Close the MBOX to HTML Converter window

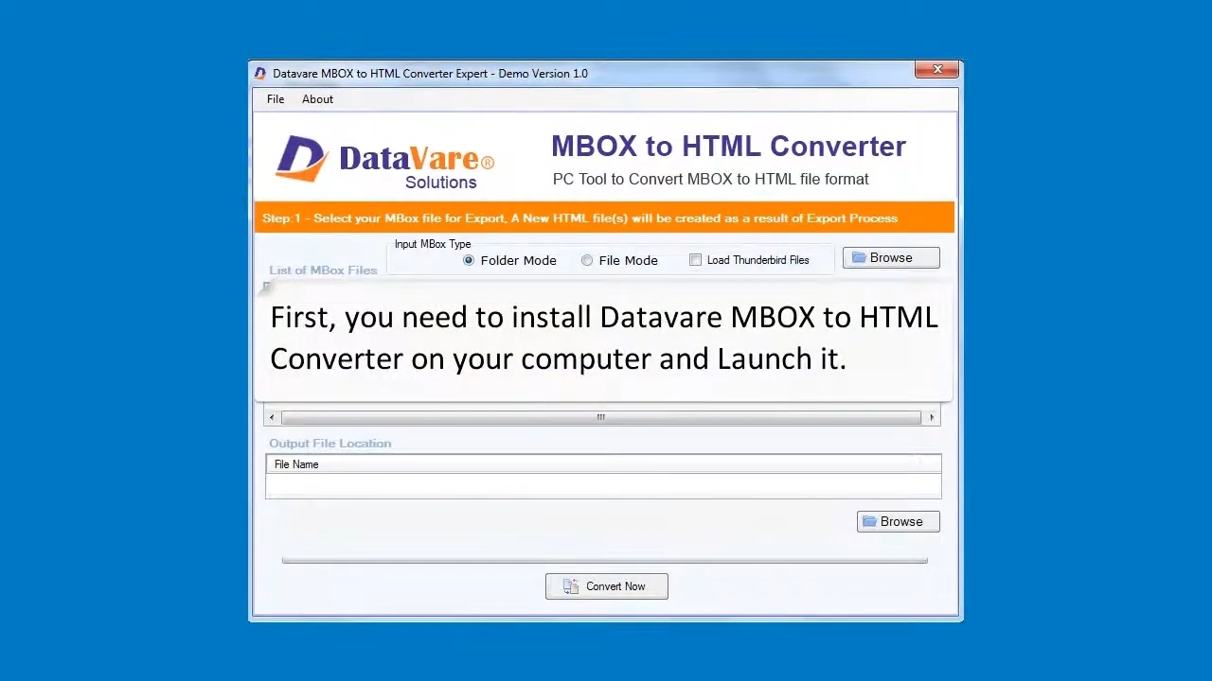click(x=937, y=70)
